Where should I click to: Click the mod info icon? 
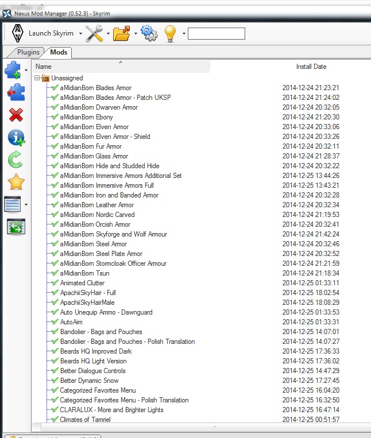16,137
